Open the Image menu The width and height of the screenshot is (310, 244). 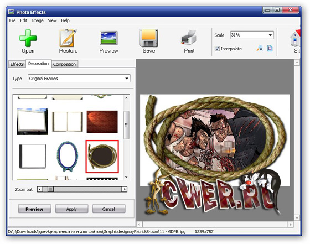[38, 20]
